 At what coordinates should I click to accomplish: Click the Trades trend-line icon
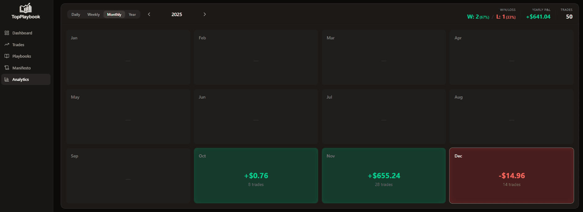tap(7, 45)
